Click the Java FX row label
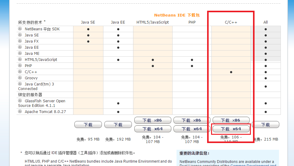This screenshot has width=294, height=166. coord(32,41)
